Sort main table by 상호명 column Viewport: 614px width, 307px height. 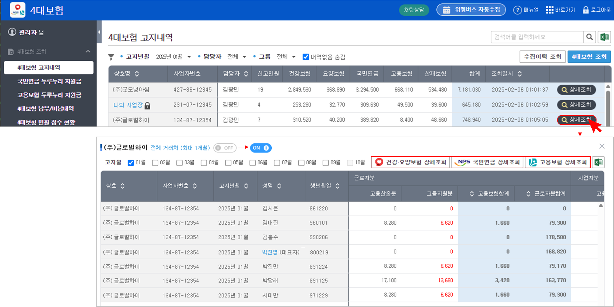tap(137, 74)
